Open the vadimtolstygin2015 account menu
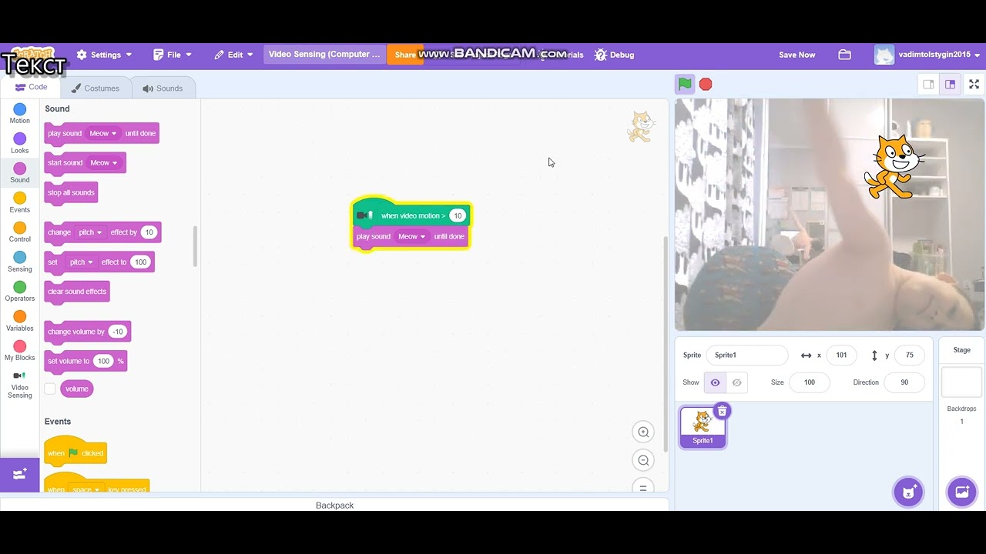 (928, 55)
